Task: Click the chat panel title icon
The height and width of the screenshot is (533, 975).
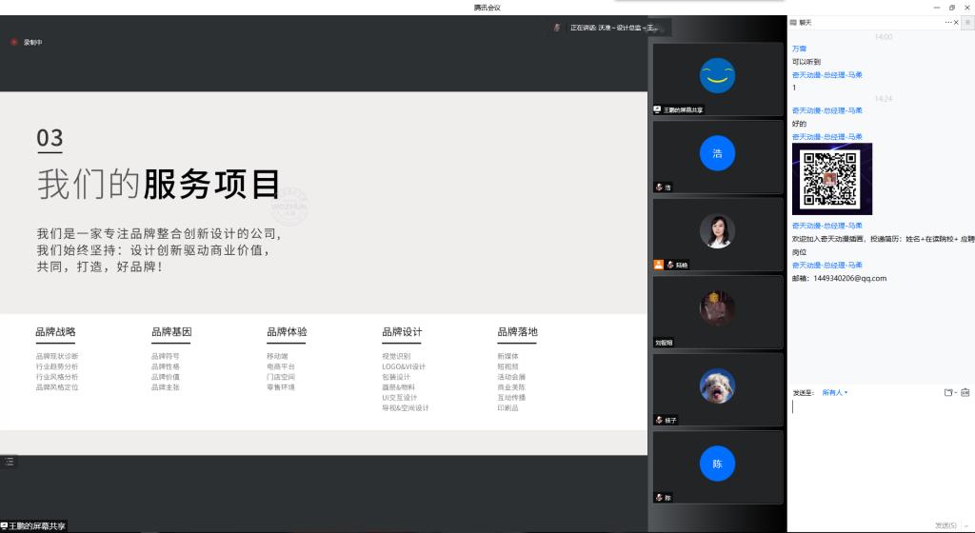Action: coord(793,22)
